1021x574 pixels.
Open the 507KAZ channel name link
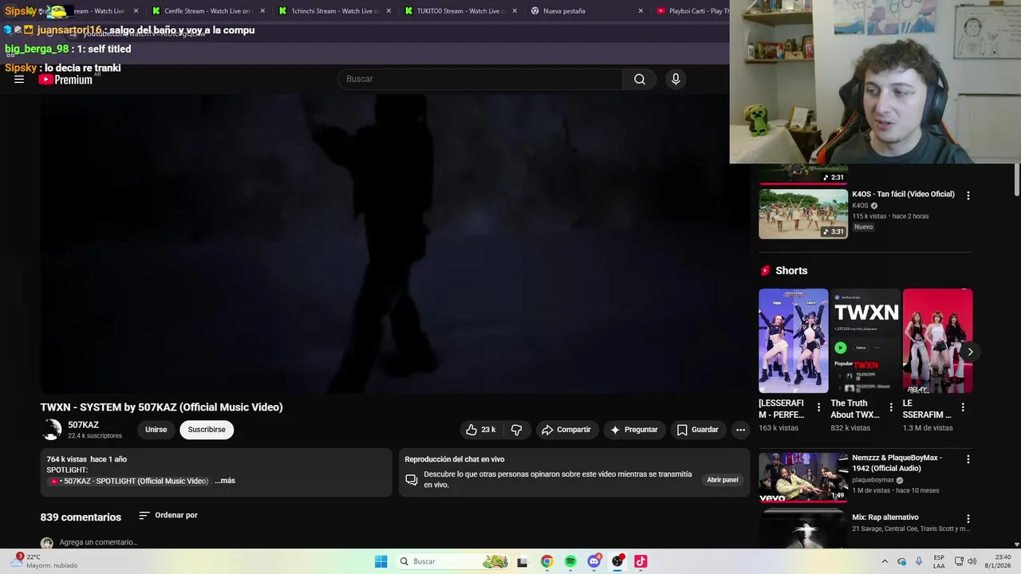tap(83, 425)
